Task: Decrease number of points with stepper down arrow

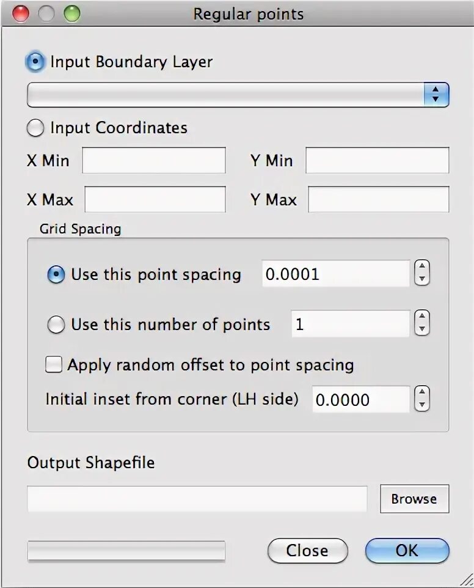Action: (x=421, y=330)
